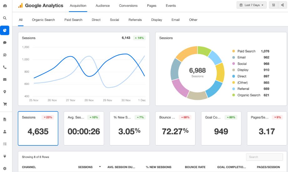Click the Organic Search legend color dot
Viewport: 288px width, 172px height.
tap(234, 95)
